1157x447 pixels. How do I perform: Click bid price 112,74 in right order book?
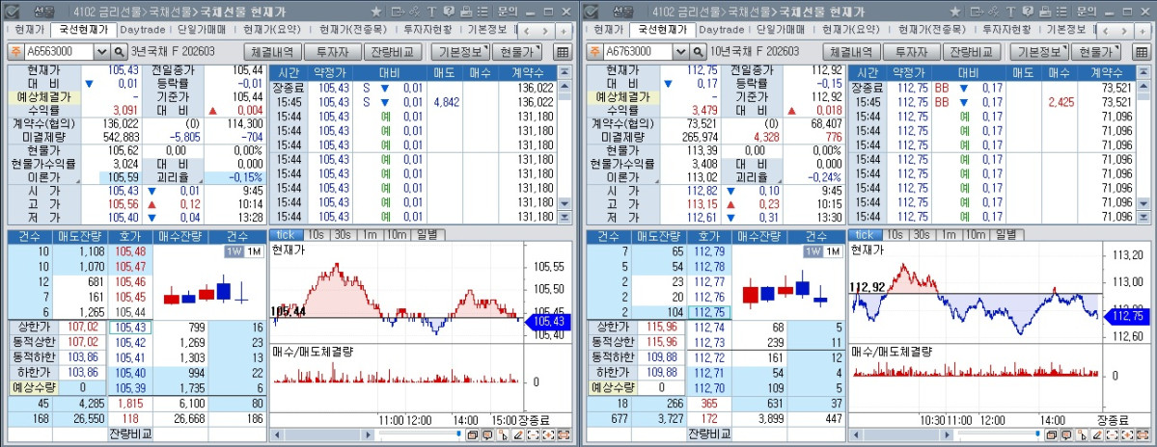(x=708, y=328)
